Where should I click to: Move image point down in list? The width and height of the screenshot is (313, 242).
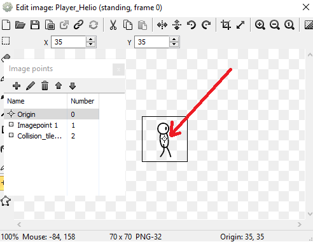point(73,86)
